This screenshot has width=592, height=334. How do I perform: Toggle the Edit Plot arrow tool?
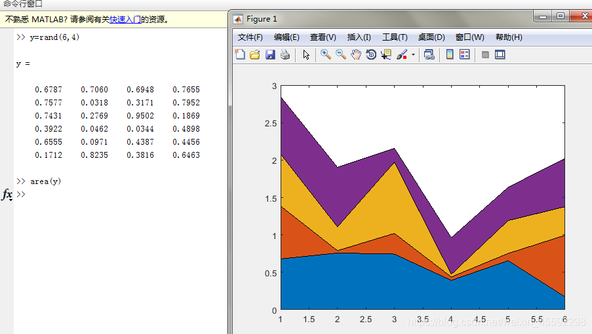coord(306,55)
